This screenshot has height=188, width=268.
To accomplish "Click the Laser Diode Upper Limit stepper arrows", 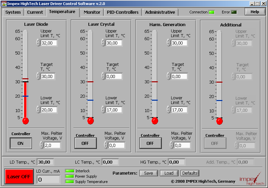I will [38, 42].
